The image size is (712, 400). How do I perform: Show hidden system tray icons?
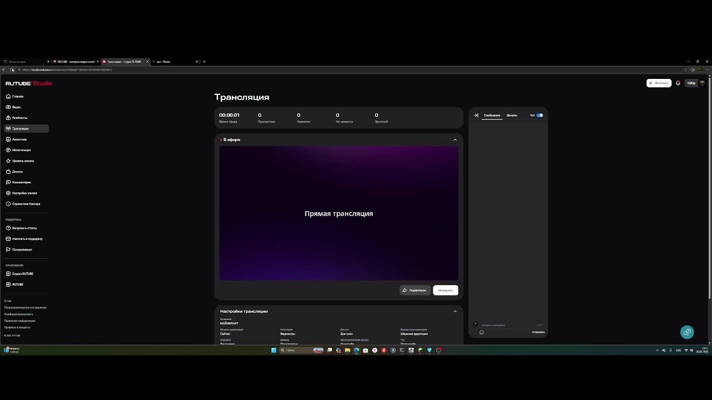(657, 350)
